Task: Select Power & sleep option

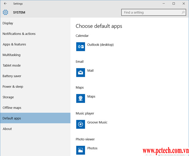Action: (13, 87)
